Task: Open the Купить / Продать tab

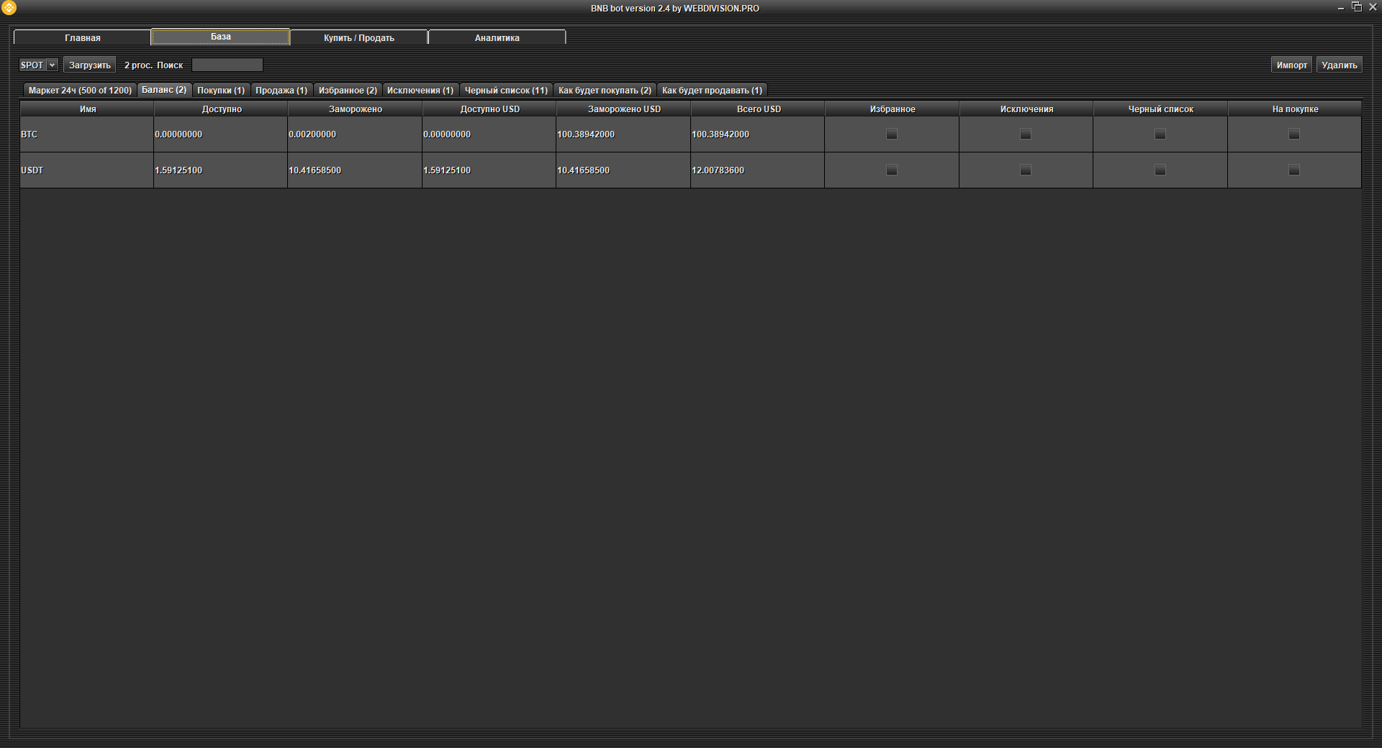Action: [x=358, y=37]
